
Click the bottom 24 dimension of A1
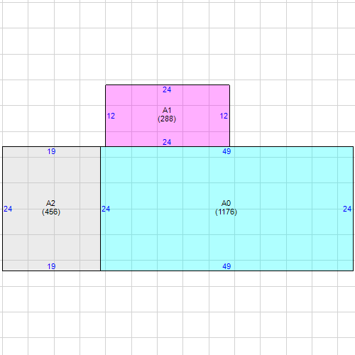coord(167,142)
